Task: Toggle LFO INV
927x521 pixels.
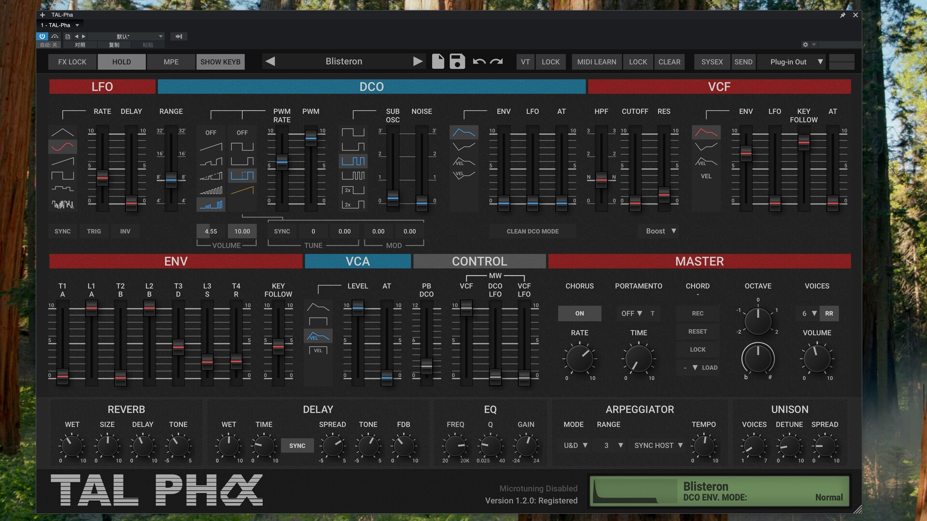Action: tap(126, 231)
